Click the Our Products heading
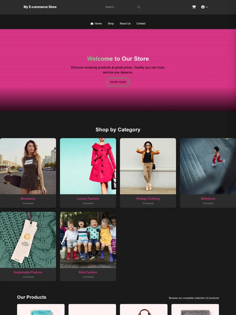Screen dimensions: 236x315 [x=31, y=297]
